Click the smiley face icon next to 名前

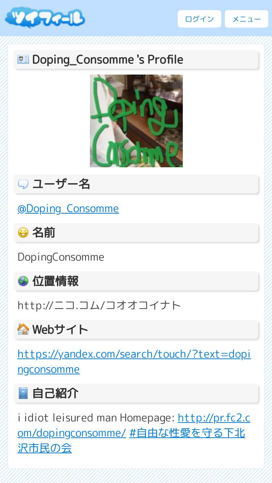click(x=23, y=233)
